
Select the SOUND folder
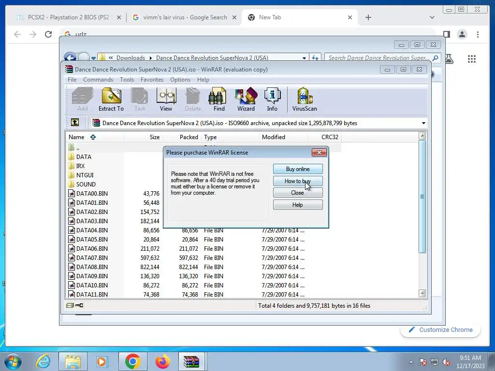(86, 184)
